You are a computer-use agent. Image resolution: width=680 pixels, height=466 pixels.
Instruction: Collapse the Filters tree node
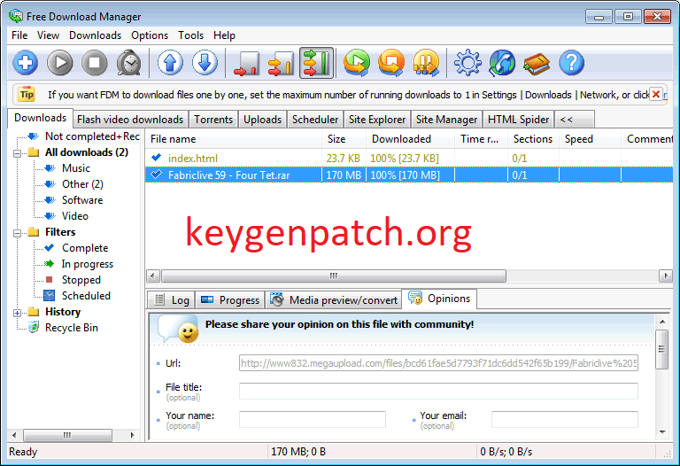[x=17, y=233]
